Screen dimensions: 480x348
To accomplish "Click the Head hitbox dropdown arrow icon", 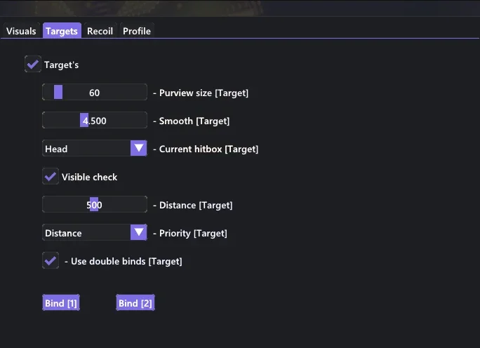I will pos(139,149).
